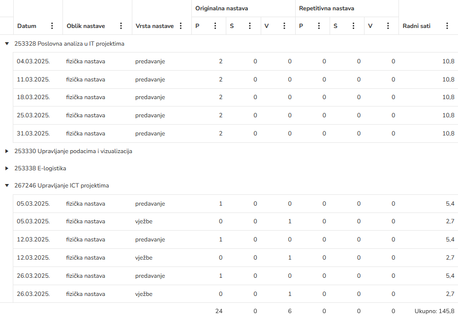Collapse the Poslovna analiza u IT projektima group
This screenshot has width=458, height=319.
pyautogui.click(x=7, y=44)
